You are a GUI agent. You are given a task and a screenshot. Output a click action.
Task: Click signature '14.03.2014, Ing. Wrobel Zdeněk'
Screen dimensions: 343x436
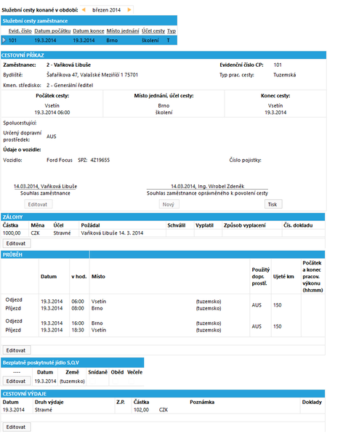pyautogui.click(x=208, y=186)
